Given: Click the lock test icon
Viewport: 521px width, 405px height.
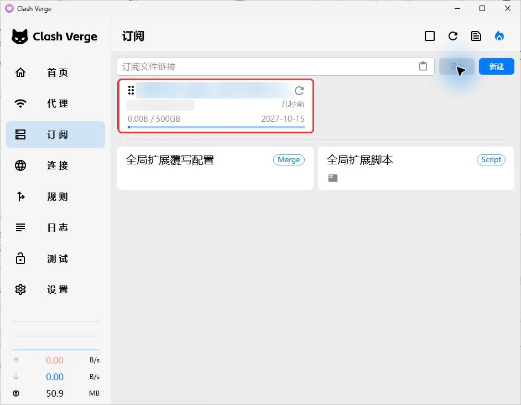Looking at the screenshot, I should coord(20,258).
